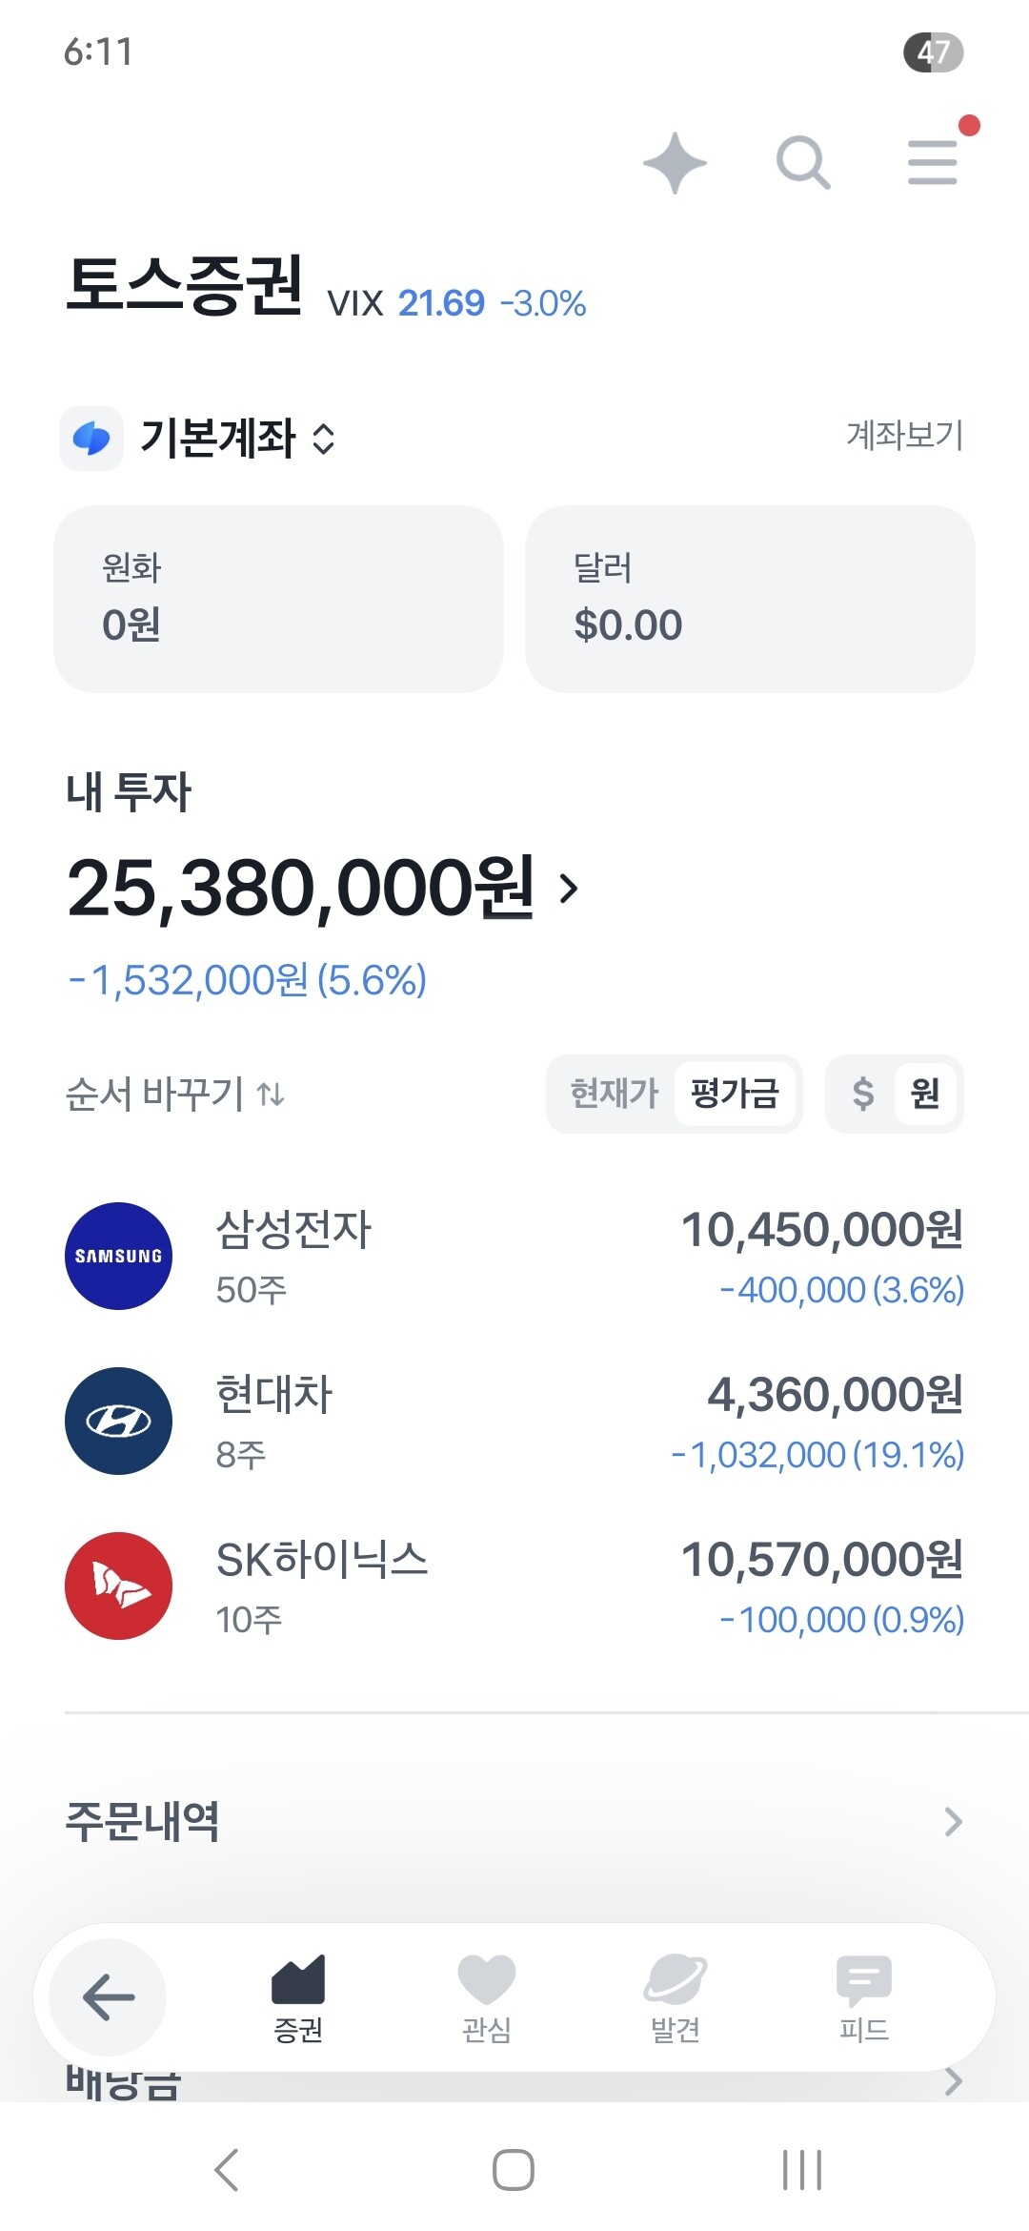Open the hamburger menu icon
The image size is (1029, 2231).
932,162
